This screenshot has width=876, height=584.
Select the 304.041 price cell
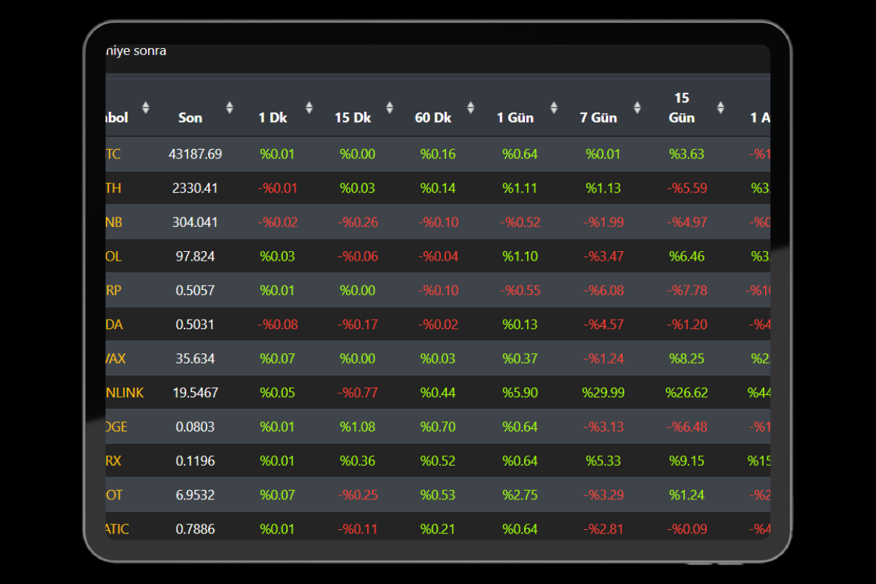[195, 222]
